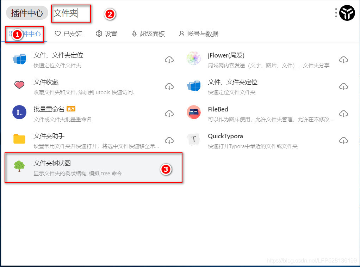Go to the 超级面板 tab
This screenshot has width=360, height=267.
(x=148, y=34)
